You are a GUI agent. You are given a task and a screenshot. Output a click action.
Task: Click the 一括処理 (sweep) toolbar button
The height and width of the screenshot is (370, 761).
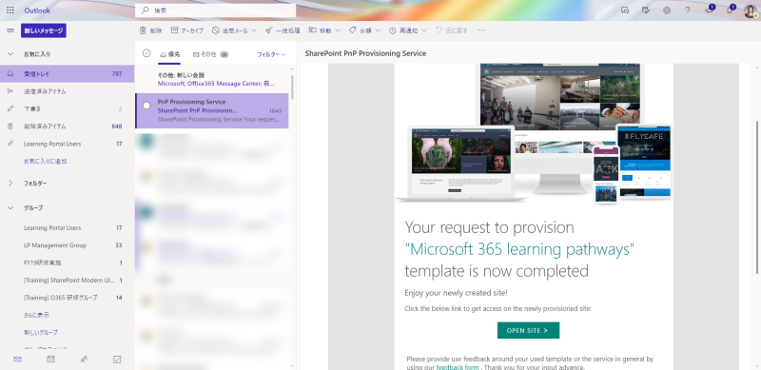(283, 30)
